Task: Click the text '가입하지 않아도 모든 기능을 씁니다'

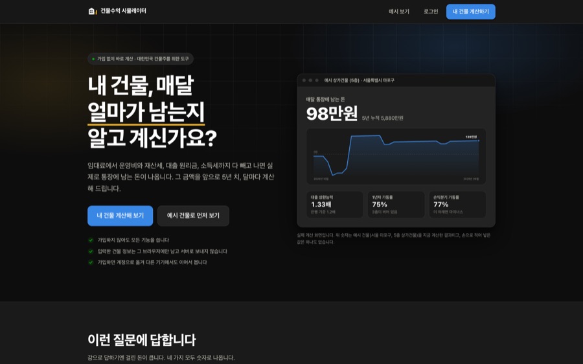Action: 133,240
